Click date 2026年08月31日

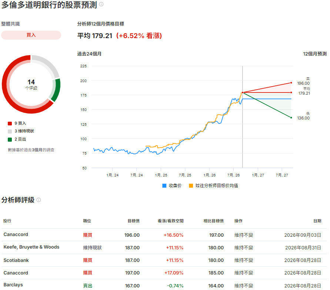303,248
